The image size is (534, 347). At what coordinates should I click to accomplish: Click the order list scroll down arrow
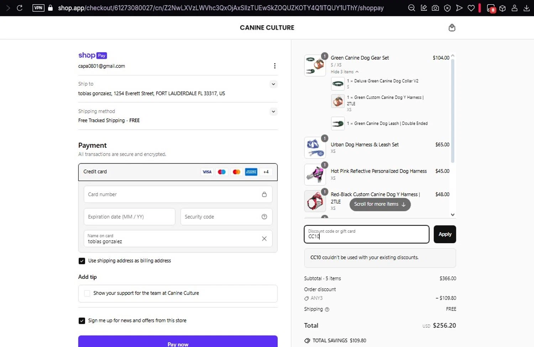(453, 214)
